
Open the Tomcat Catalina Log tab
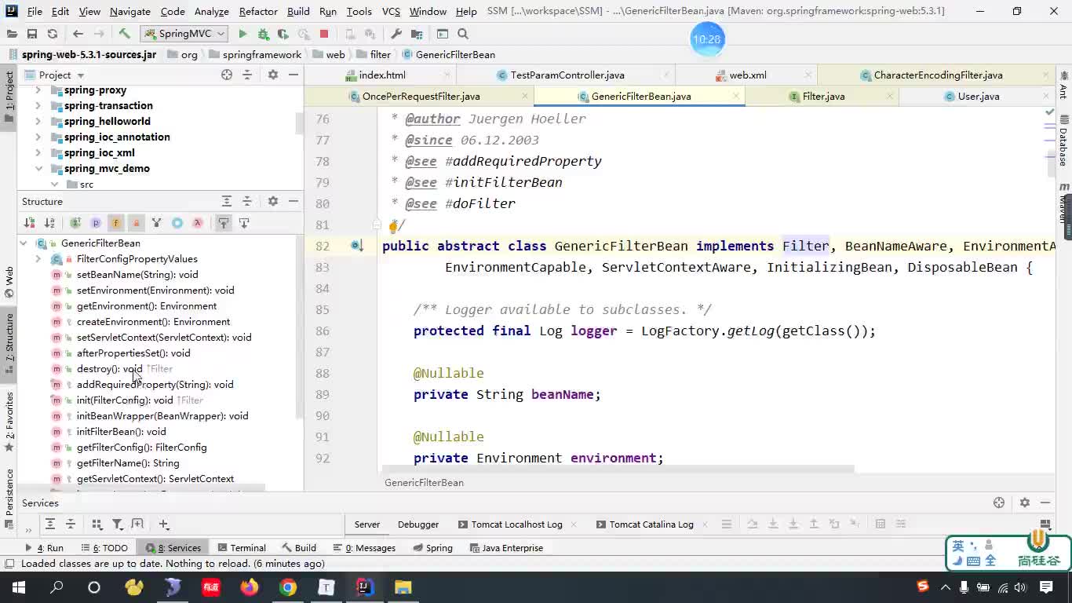pyautogui.click(x=644, y=524)
